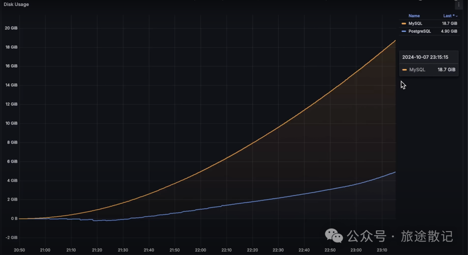The image size is (468, 255).
Task: Click the tooltip timestamp 2024-10-07 23:15:15
Action: (x=425, y=57)
